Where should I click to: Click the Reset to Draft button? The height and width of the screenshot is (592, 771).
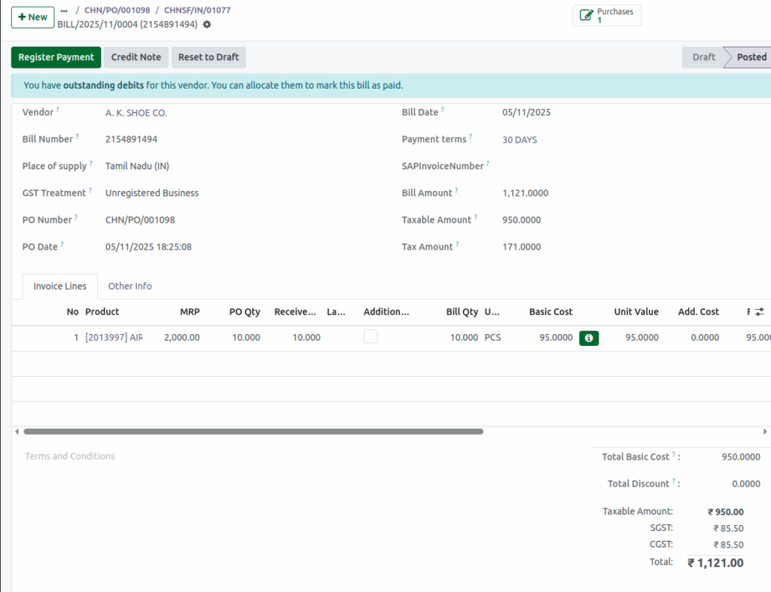209,56
